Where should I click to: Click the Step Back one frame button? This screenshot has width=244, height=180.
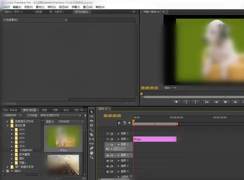216,102
